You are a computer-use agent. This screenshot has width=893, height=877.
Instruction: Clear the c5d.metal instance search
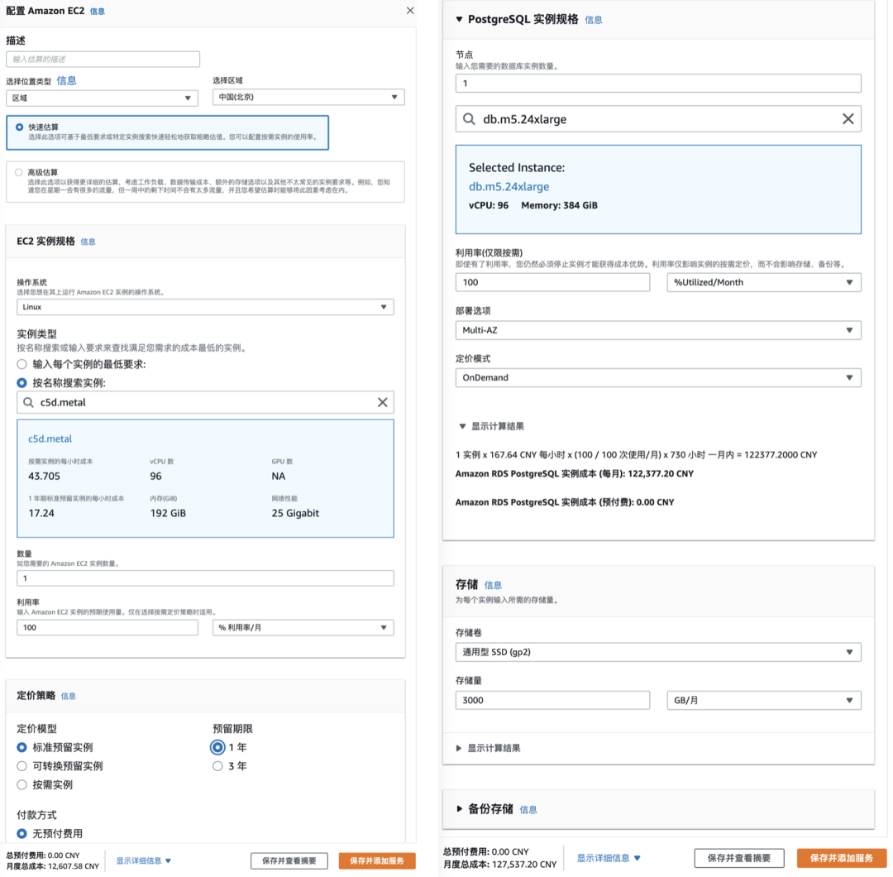(x=383, y=402)
